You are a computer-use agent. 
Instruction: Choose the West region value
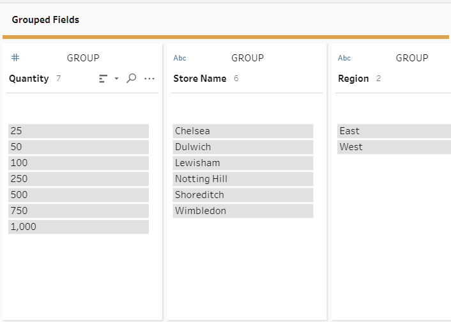pyautogui.click(x=393, y=147)
